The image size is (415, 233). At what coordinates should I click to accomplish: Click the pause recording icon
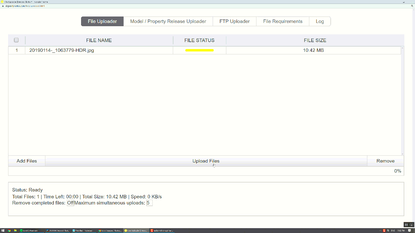point(406,225)
